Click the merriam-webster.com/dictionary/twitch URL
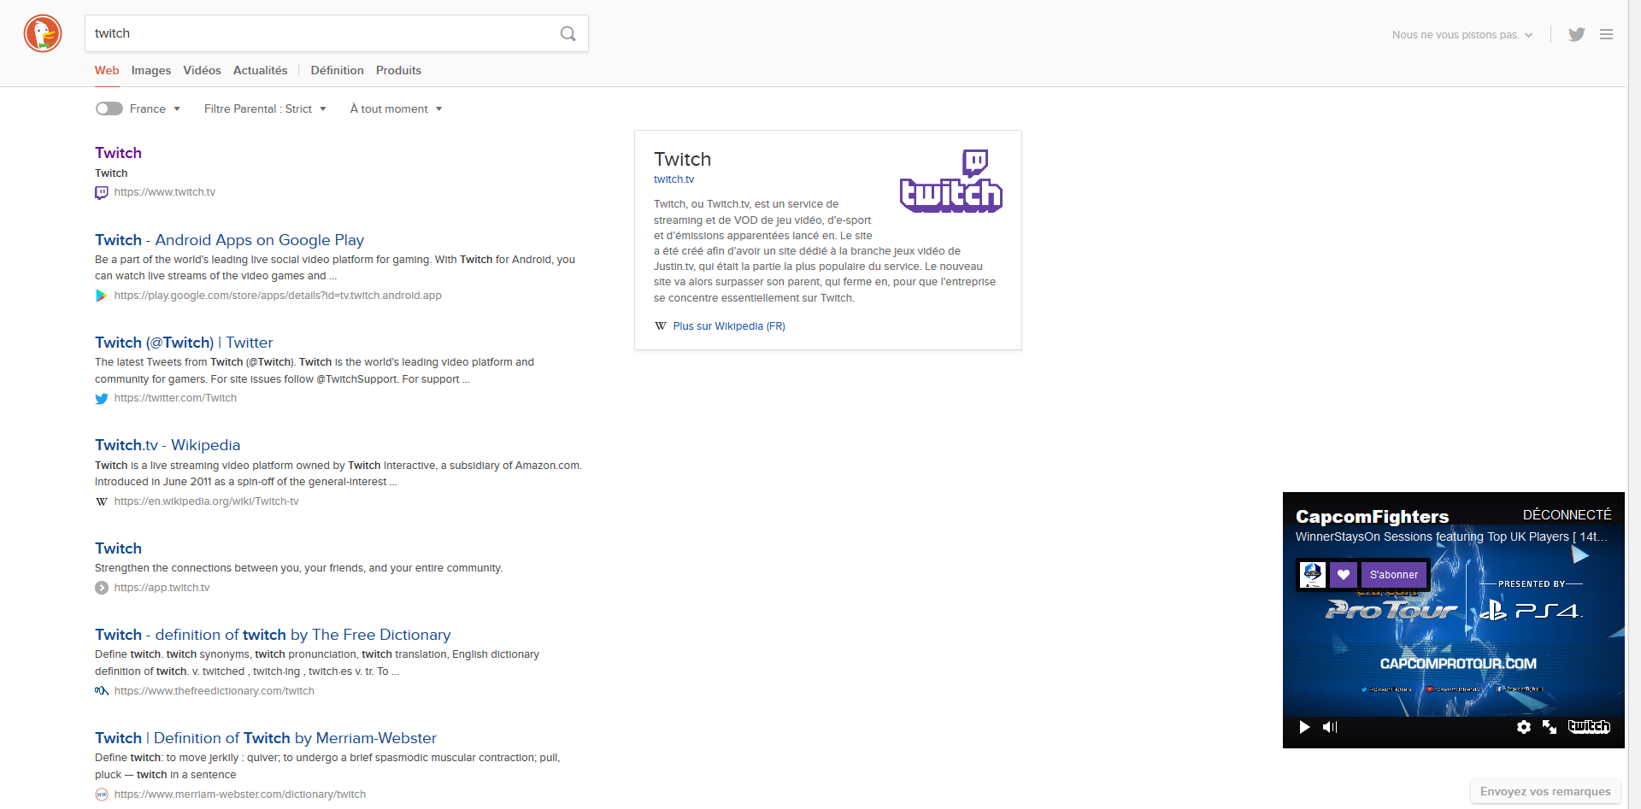 click(x=239, y=794)
